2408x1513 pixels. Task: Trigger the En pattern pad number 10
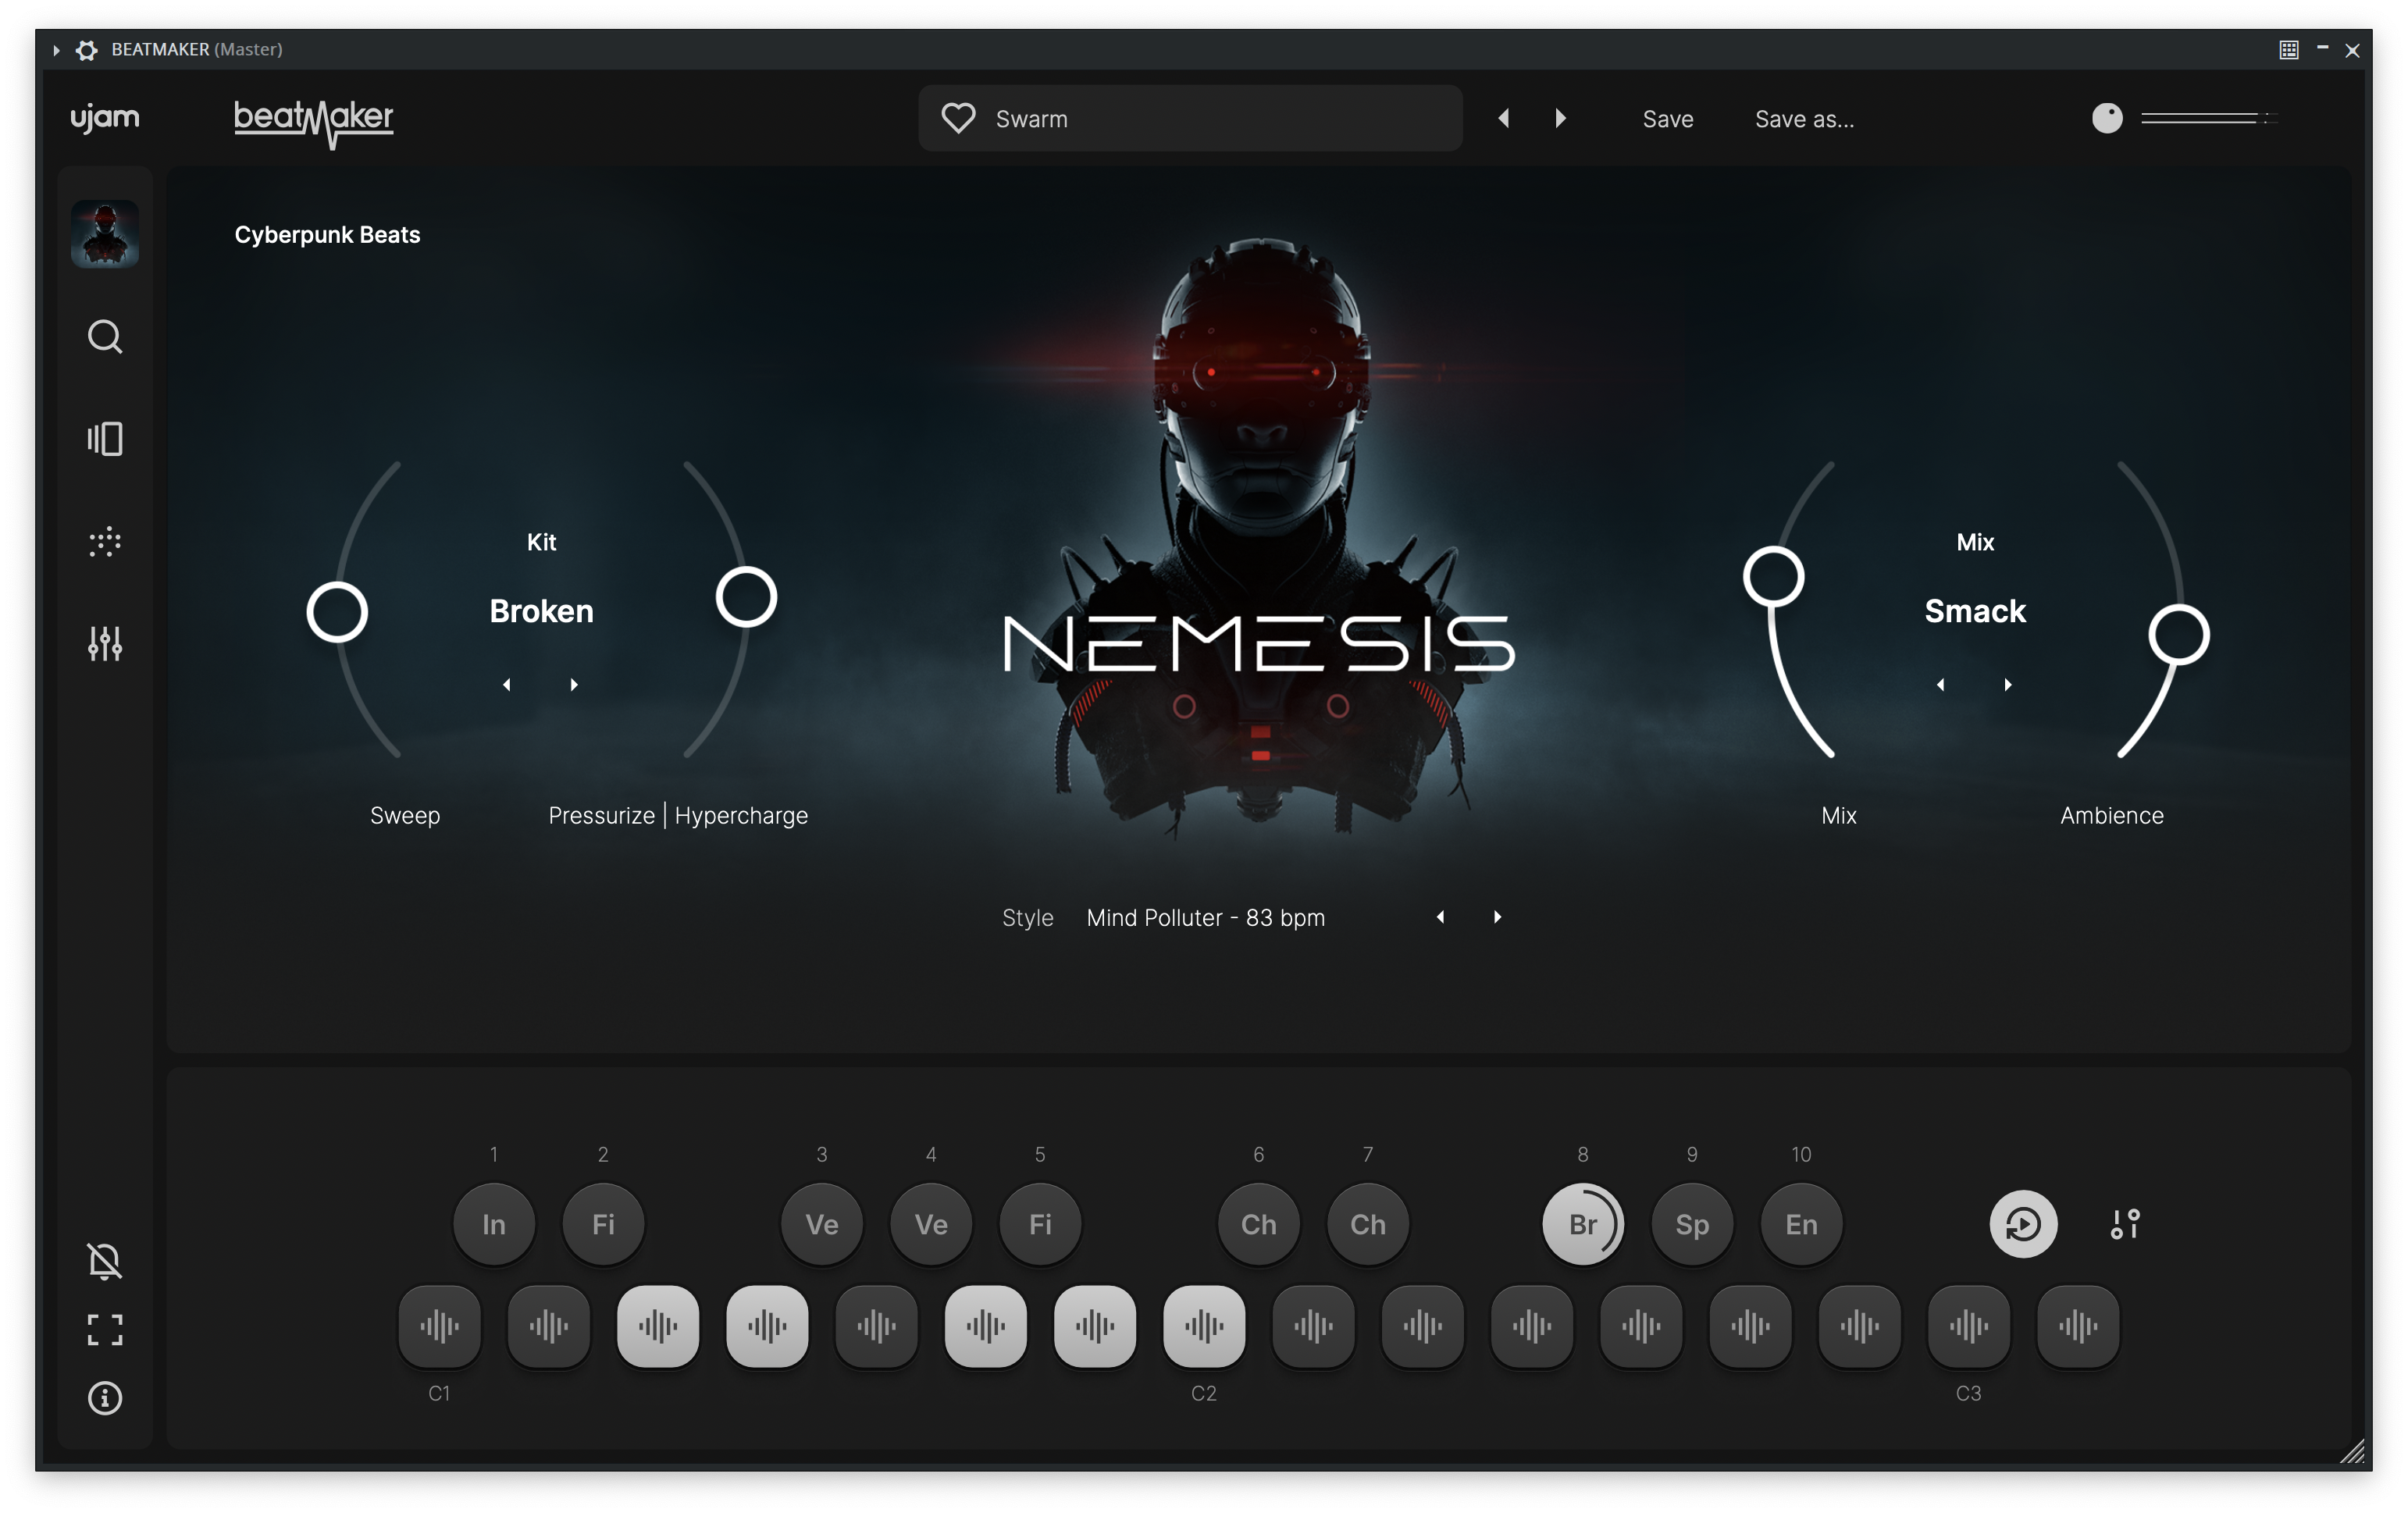pos(1801,1224)
